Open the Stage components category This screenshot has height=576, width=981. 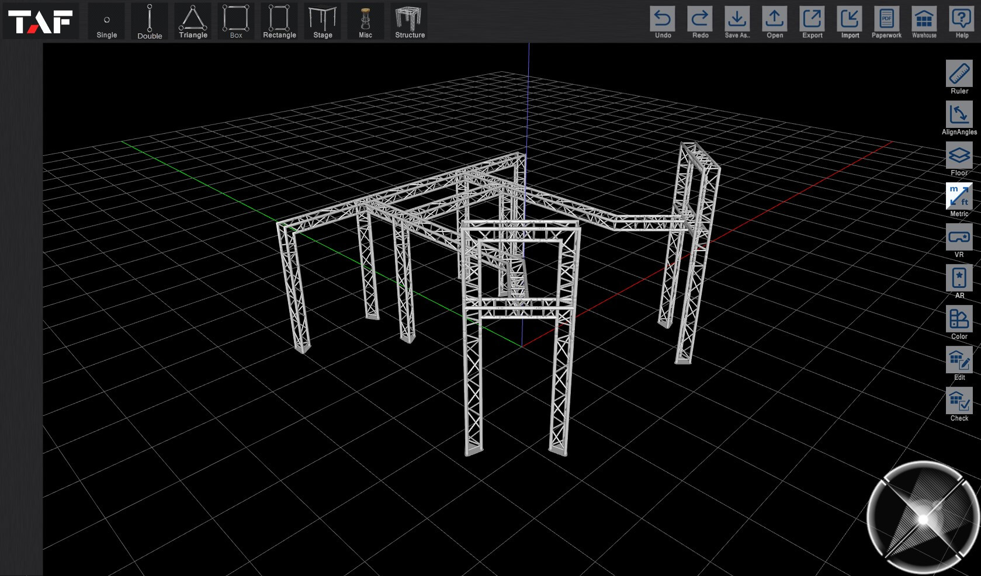click(x=323, y=22)
